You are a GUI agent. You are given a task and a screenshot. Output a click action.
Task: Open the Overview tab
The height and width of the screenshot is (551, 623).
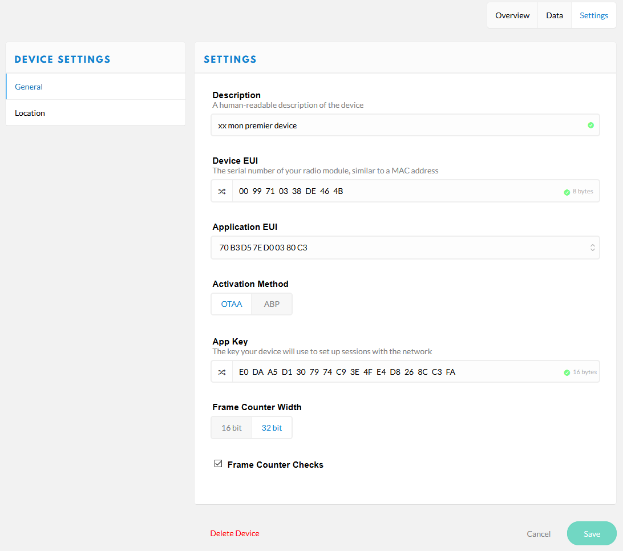[512, 15]
